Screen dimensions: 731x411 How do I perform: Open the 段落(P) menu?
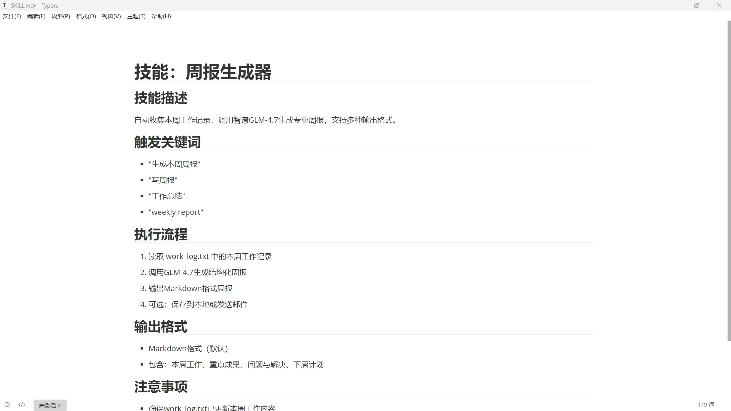pos(61,16)
